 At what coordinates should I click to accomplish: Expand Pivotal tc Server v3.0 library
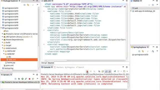[2, 34]
